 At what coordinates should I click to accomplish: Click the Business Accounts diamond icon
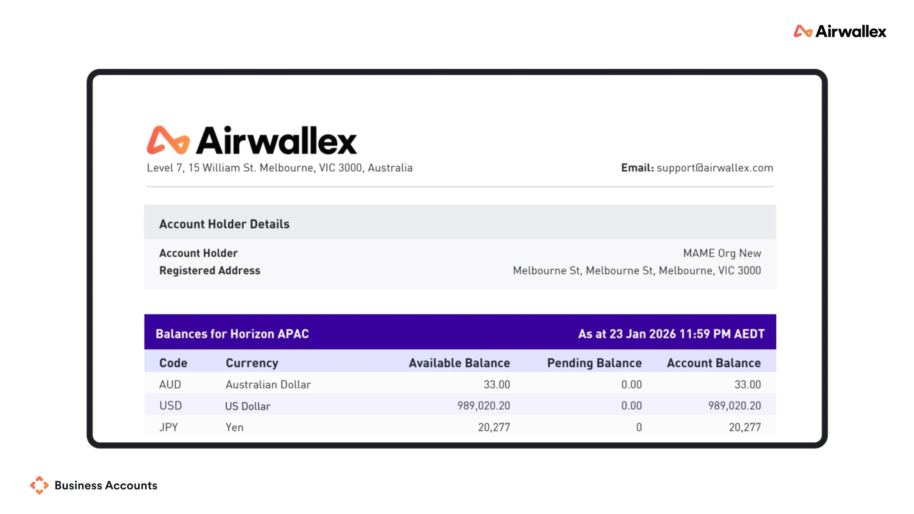point(39,485)
